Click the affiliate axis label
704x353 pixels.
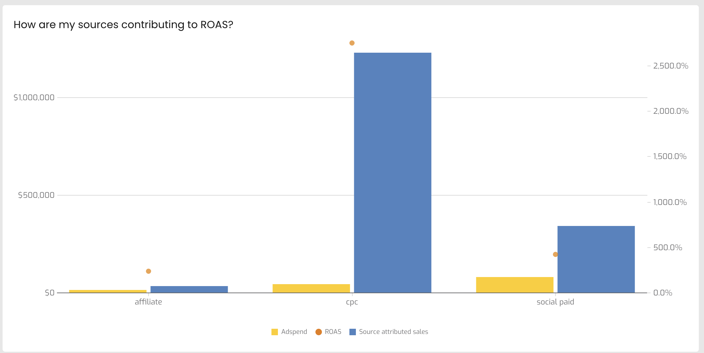point(148,302)
